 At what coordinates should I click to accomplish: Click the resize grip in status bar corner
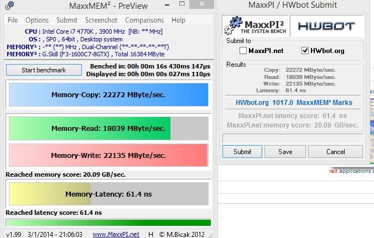click(x=210, y=235)
